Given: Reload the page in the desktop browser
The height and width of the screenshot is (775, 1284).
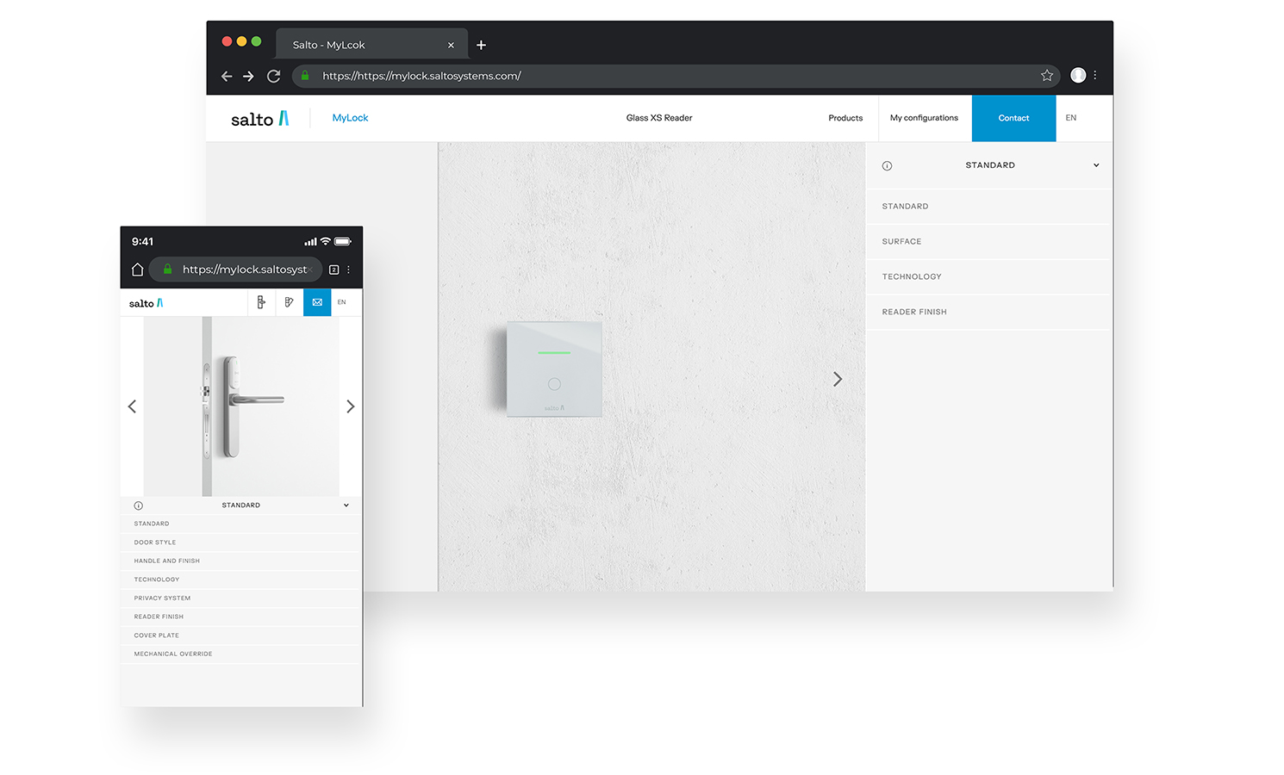Looking at the screenshot, I should tap(274, 76).
